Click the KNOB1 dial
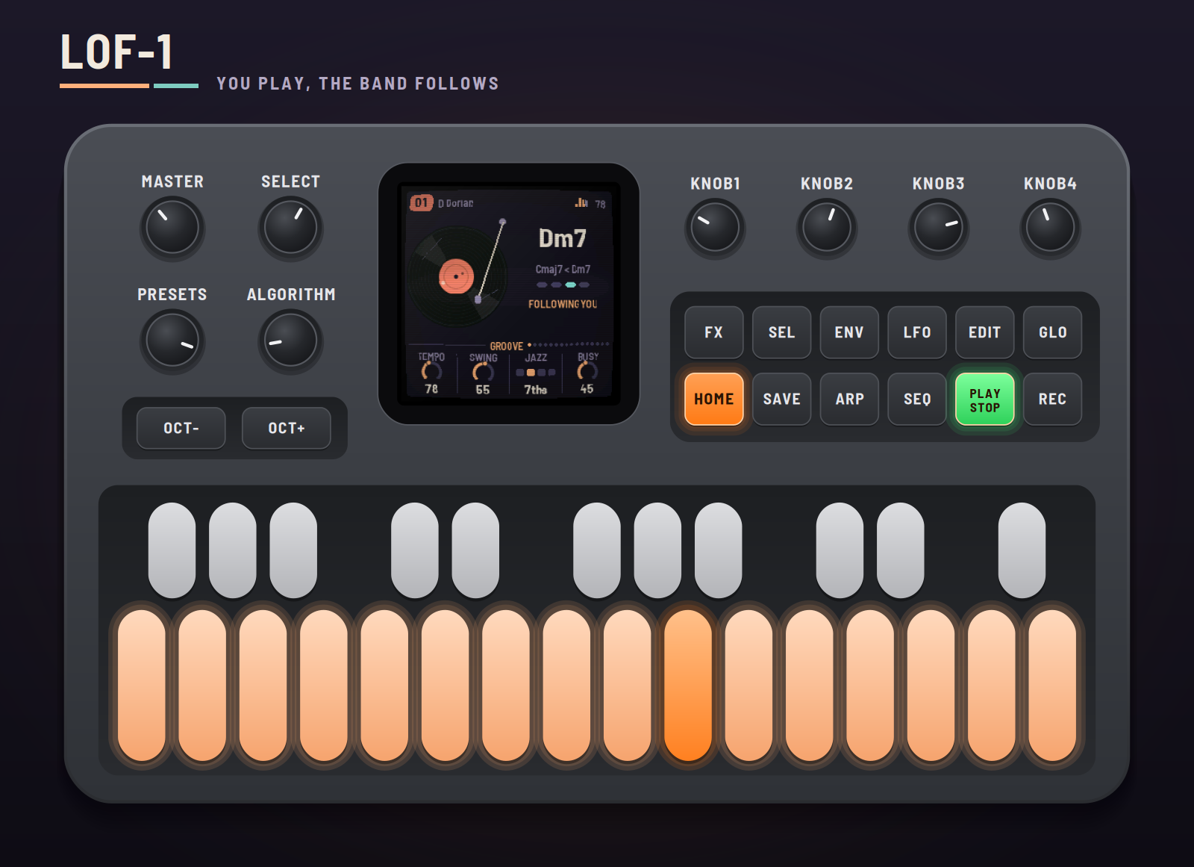The height and width of the screenshot is (867, 1194). point(715,228)
